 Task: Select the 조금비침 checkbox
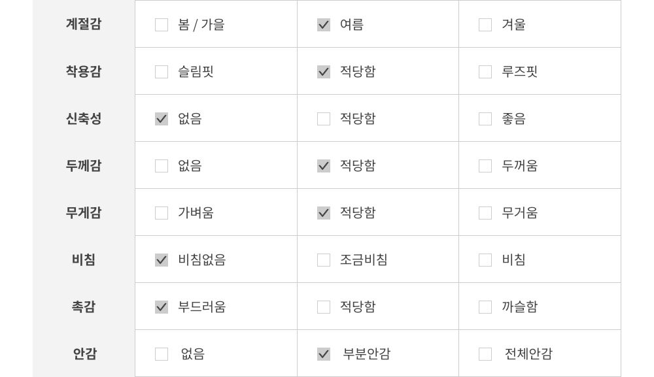(x=324, y=260)
